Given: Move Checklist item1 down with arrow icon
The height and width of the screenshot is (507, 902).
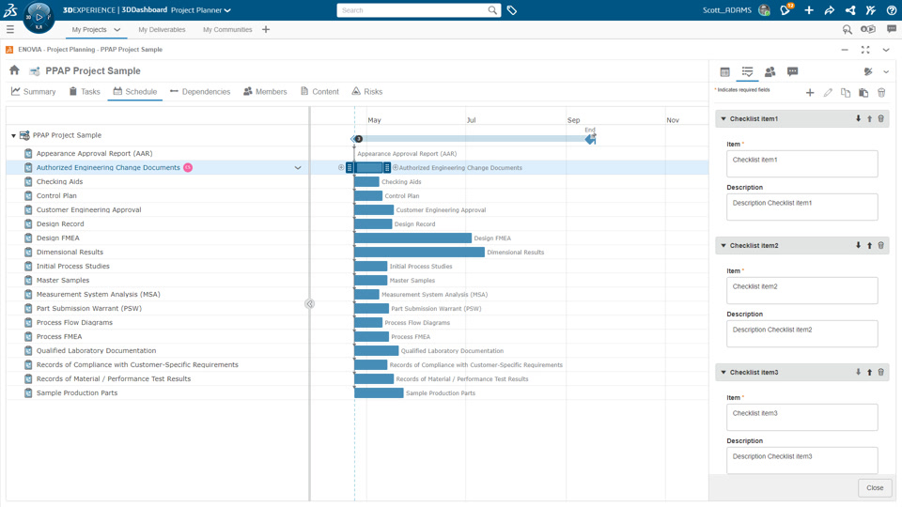Looking at the screenshot, I should click(858, 118).
